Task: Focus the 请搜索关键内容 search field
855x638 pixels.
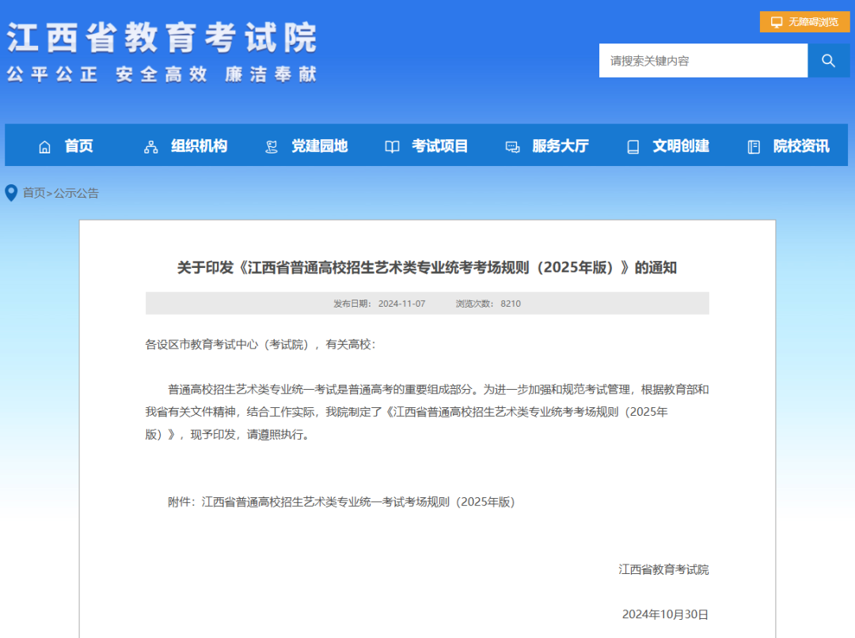Action: (704, 60)
